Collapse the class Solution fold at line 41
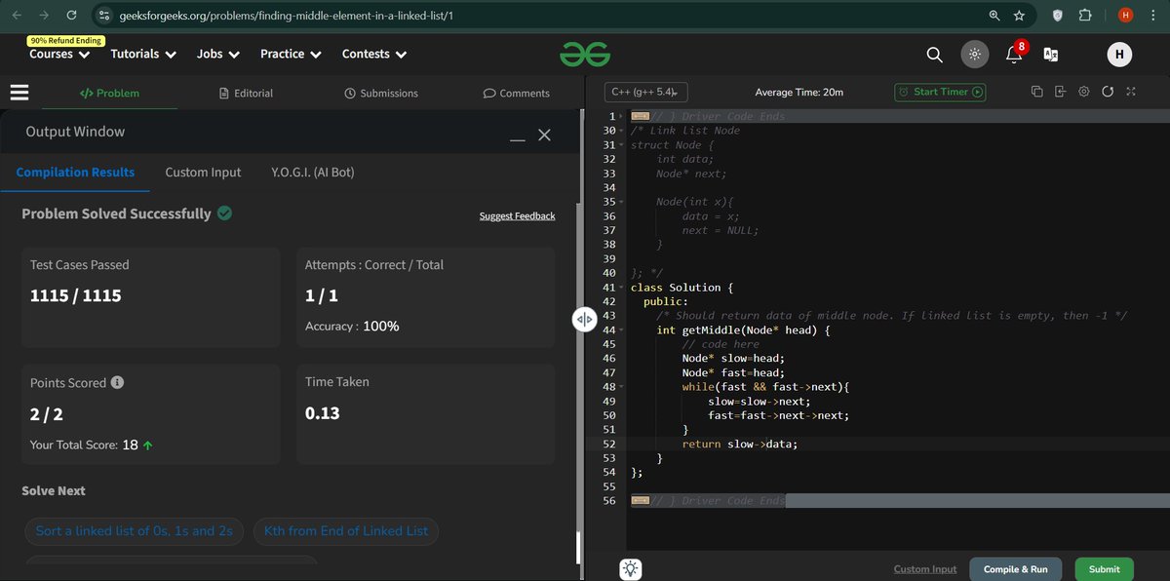 622,288
